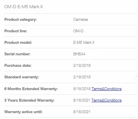Click the standard warranty date 2/18/2018

click(82, 77)
